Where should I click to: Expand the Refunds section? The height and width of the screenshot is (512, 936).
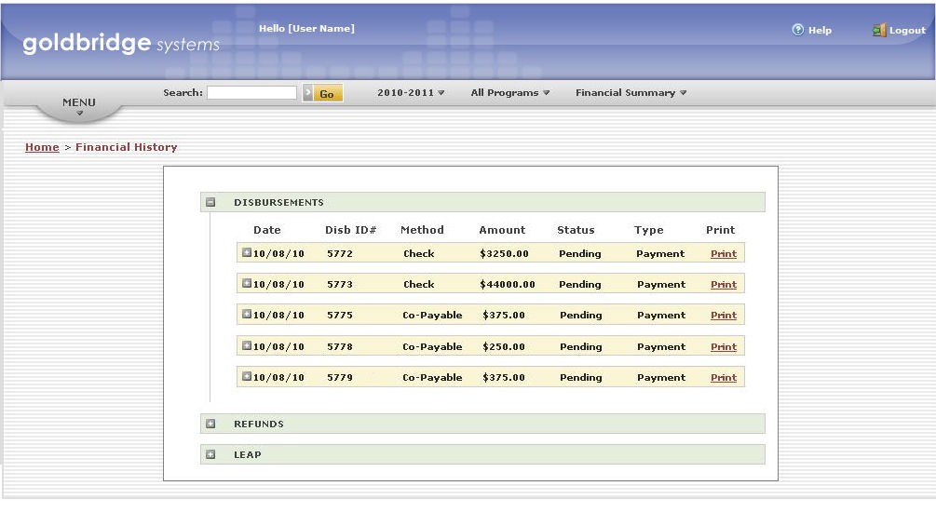click(x=210, y=424)
